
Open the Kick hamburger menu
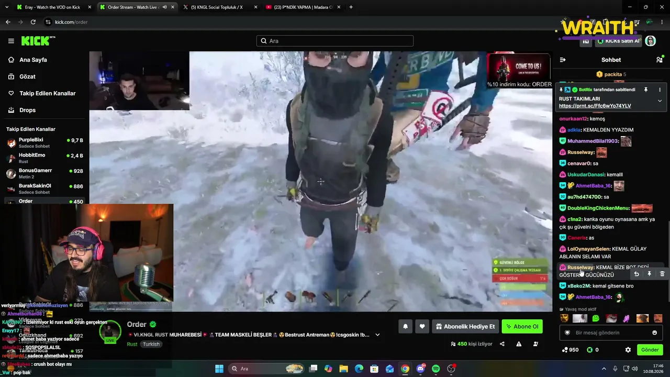[11, 41]
